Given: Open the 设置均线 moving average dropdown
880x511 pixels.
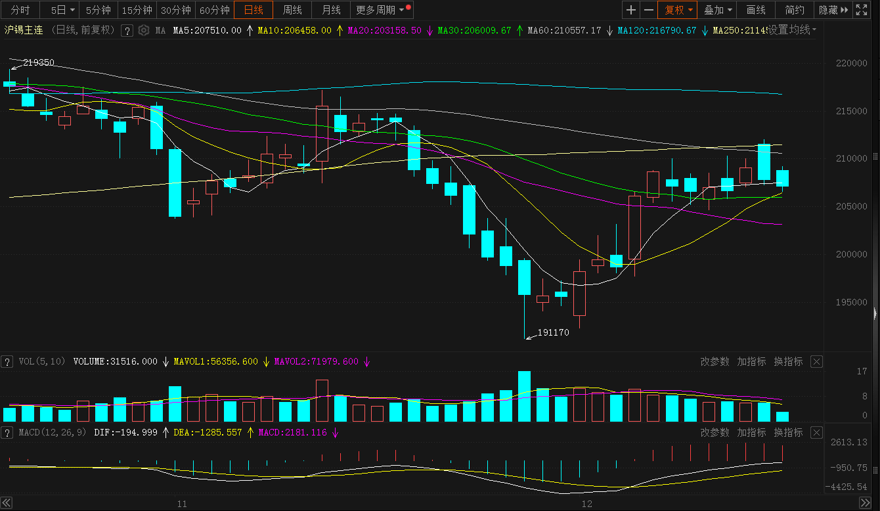Looking at the screenshot, I should tap(793, 30).
